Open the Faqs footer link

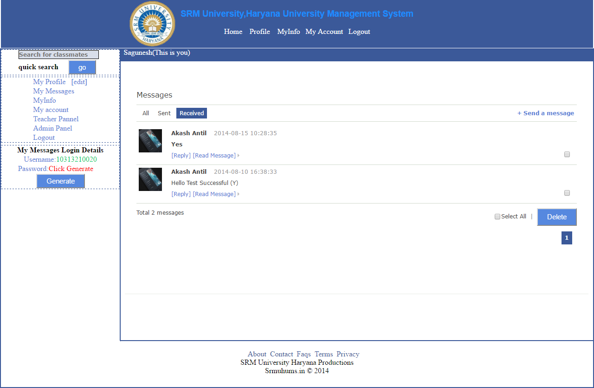pyautogui.click(x=304, y=354)
